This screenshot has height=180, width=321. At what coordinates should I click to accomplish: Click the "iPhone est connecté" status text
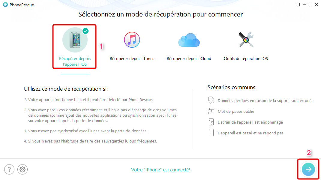point(160,170)
